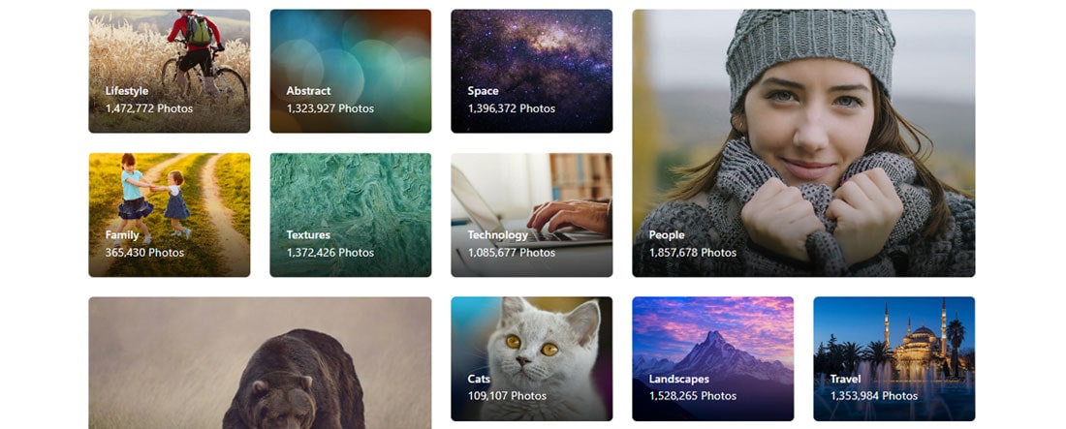Click the "Family" title text
This screenshot has width=1066, height=429.
122,235
